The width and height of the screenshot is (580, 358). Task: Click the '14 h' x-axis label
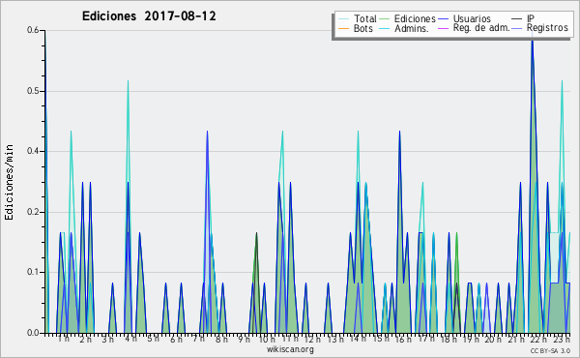tap(358, 339)
